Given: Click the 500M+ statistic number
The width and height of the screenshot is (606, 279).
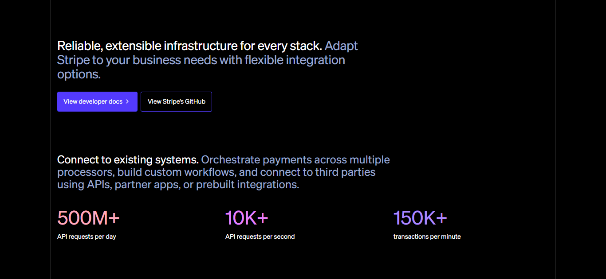Looking at the screenshot, I should tap(88, 218).
